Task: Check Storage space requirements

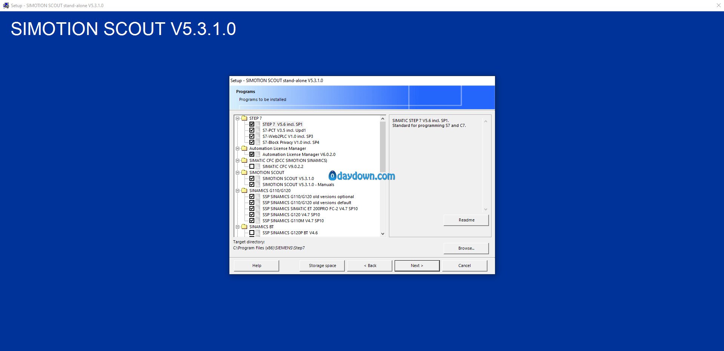Action: tap(322, 266)
